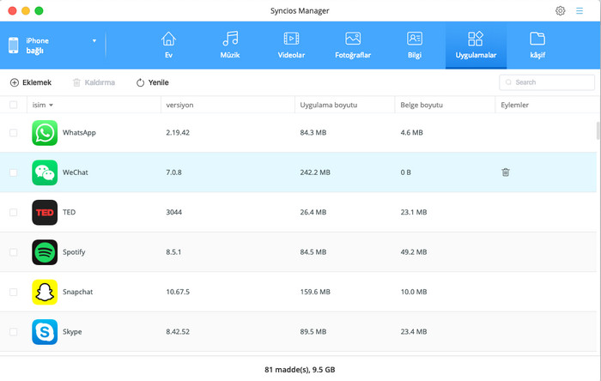
Task: Click the 81 madde(s), 9.5 GB status
Action: [x=300, y=370]
